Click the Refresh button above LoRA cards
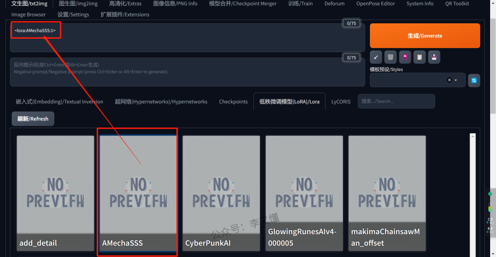496x257 pixels. (33, 119)
